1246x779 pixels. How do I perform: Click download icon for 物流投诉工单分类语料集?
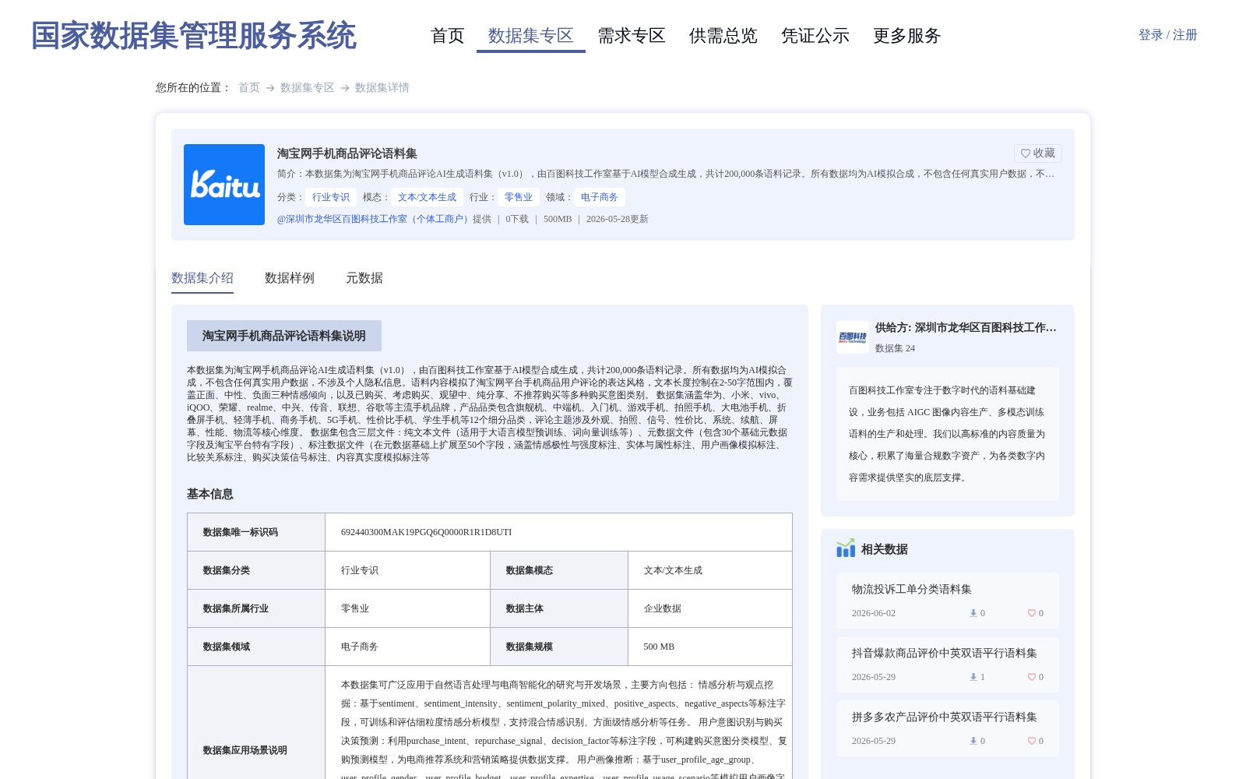[973, 613]
